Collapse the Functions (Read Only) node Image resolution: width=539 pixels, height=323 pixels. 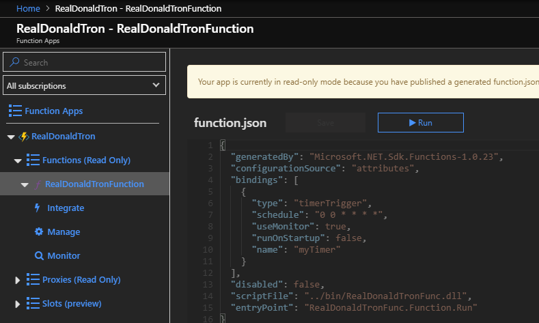coord(18,160)
